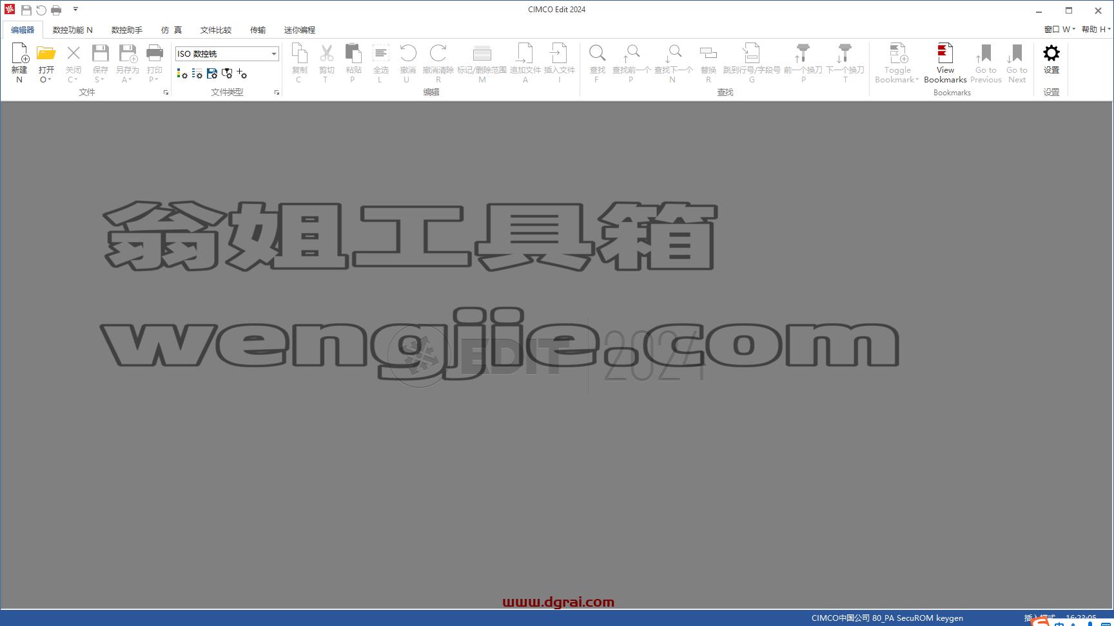Maximize the CIMCO Edit window
Image resolution: width=1114 pixels, height=626 pixels.
(1068, 10)
